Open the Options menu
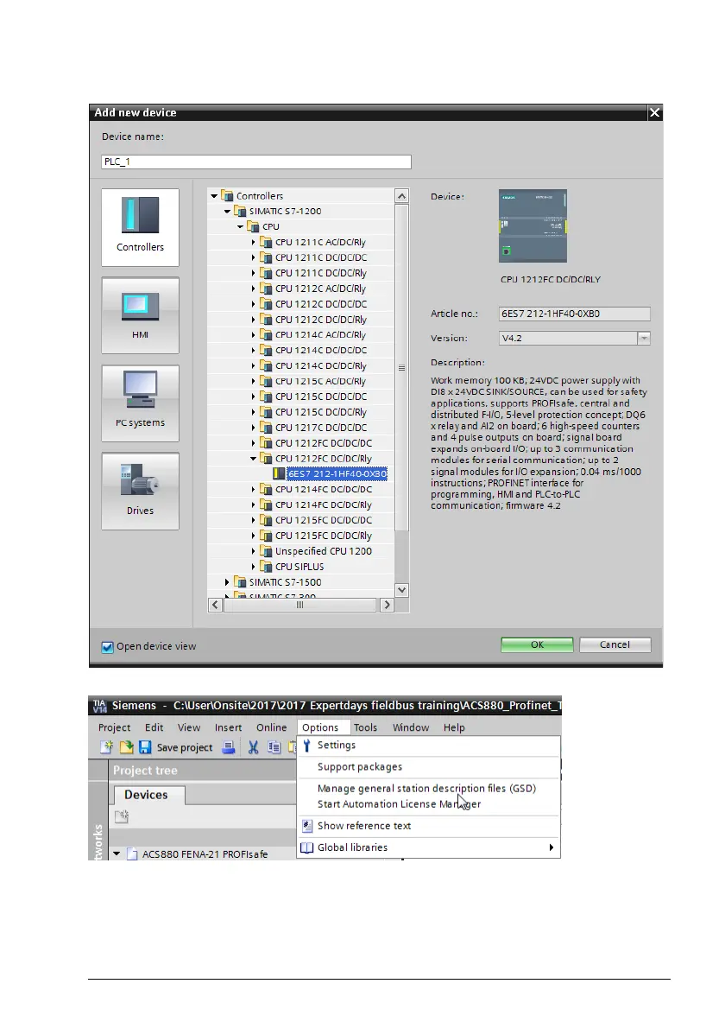 coord(320,727)
